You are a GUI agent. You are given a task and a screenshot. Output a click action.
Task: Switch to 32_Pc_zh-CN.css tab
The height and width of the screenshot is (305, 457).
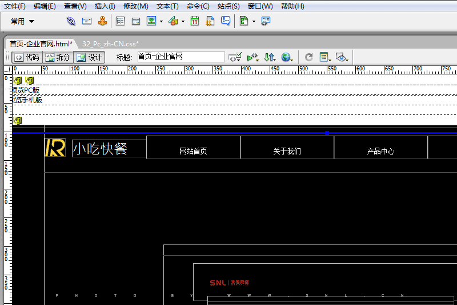110,44
